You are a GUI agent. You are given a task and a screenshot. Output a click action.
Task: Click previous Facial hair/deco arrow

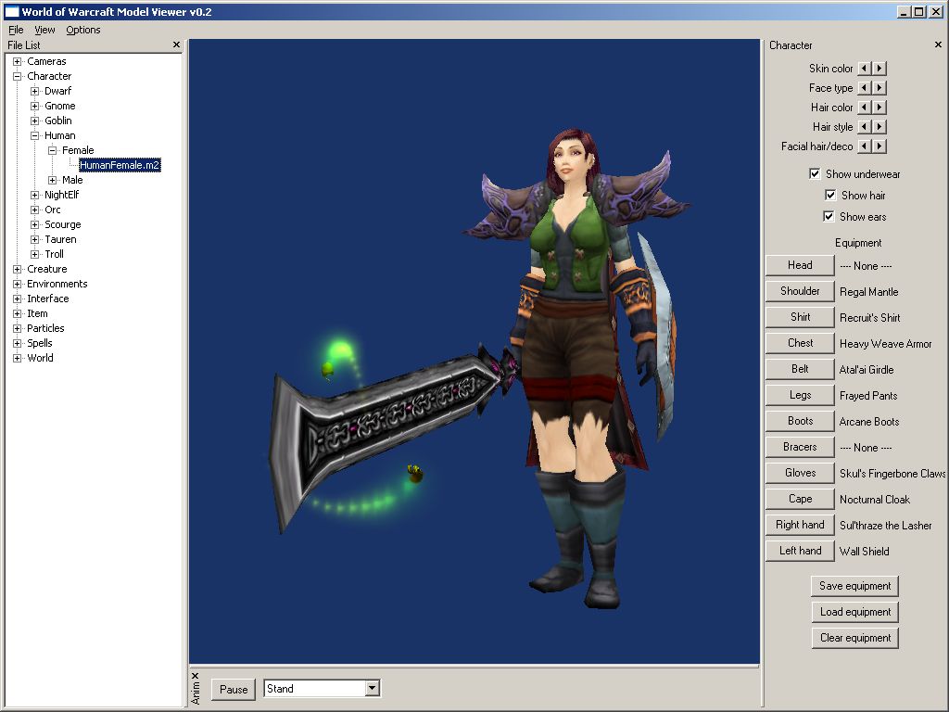pos(865,146)
